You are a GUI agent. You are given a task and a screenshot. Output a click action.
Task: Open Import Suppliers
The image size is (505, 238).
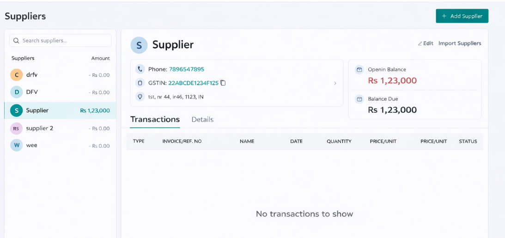459,43
